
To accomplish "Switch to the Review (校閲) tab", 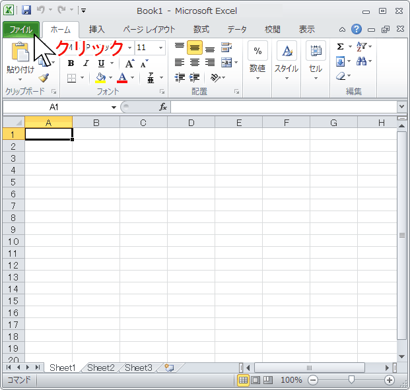I will click(273, 29).
